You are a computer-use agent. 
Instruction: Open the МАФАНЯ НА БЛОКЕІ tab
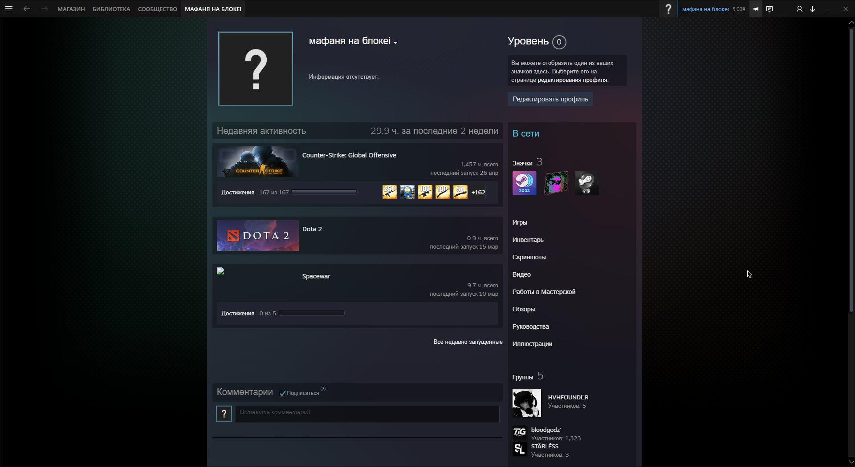coord(213,9)
